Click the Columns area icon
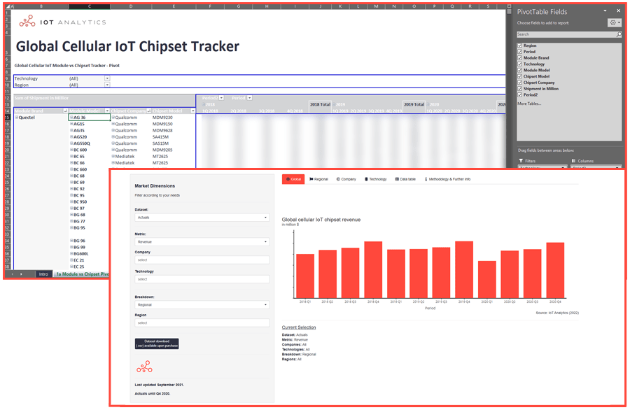630x410 pixels. point(573,161)
